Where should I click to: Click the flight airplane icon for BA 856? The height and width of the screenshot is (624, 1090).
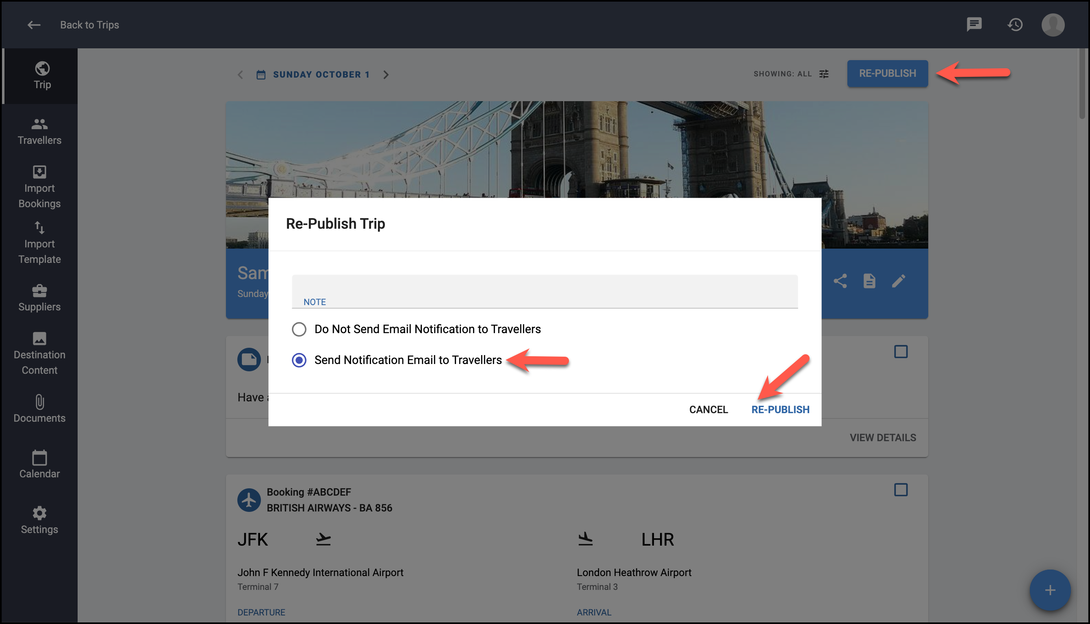[249, 500]
